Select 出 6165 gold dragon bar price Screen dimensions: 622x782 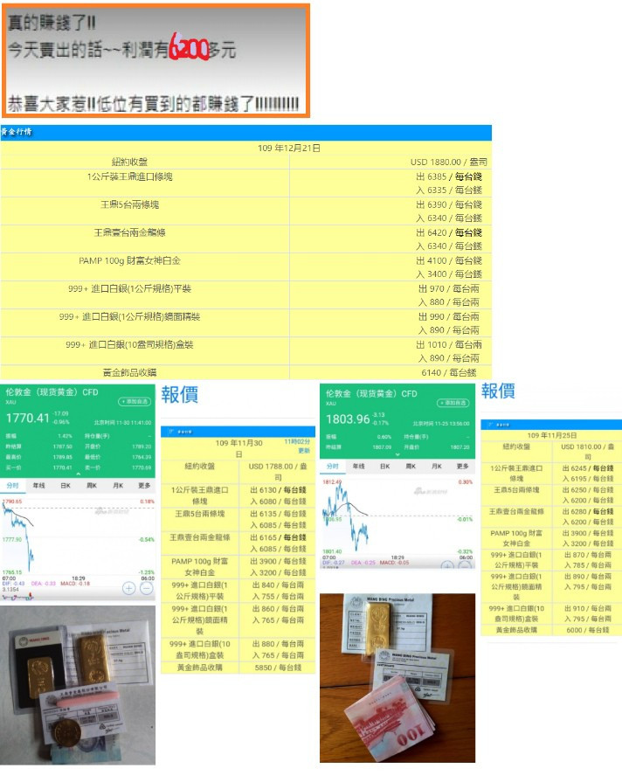point(279,537)
